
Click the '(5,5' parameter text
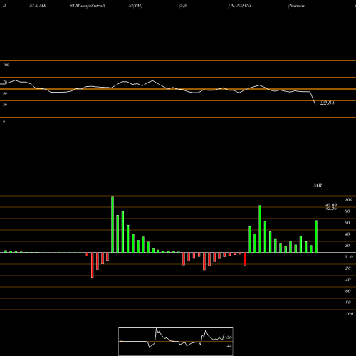click(183, 6)
